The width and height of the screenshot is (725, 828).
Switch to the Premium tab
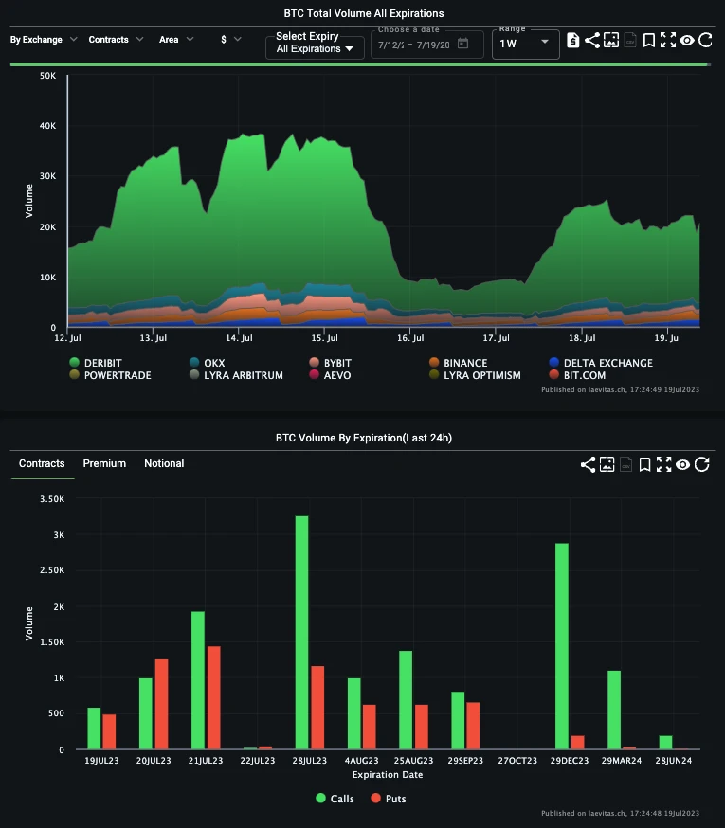point(104,463)
